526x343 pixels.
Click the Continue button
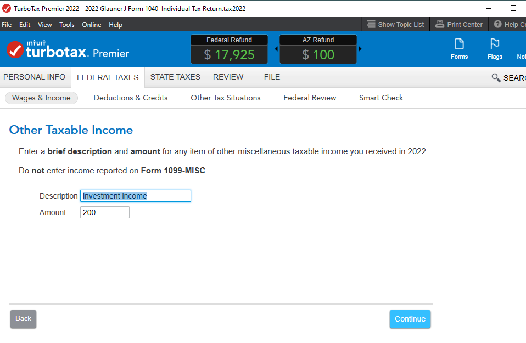click(x=410, y=319)
